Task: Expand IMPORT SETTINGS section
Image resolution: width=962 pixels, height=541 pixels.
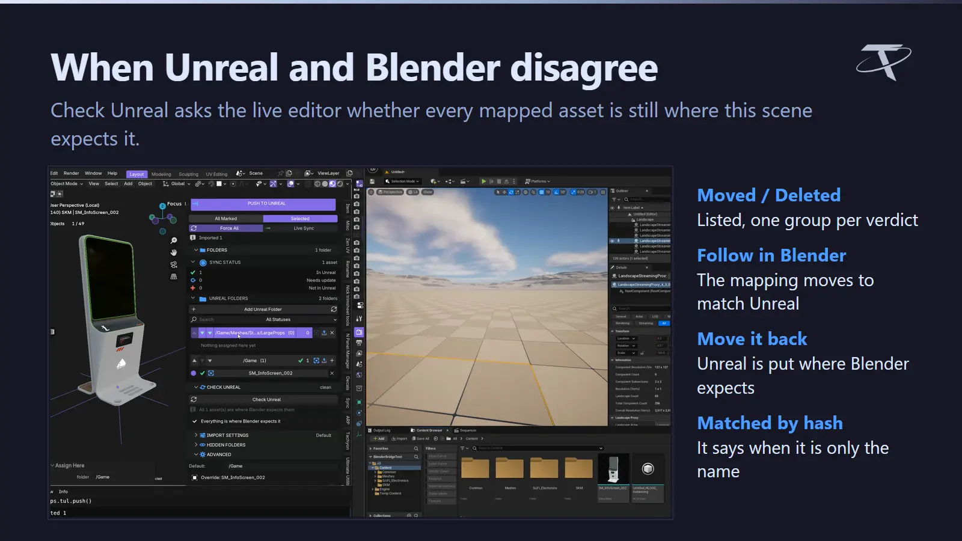Action: pyautogui.click(x=196, y=435)
